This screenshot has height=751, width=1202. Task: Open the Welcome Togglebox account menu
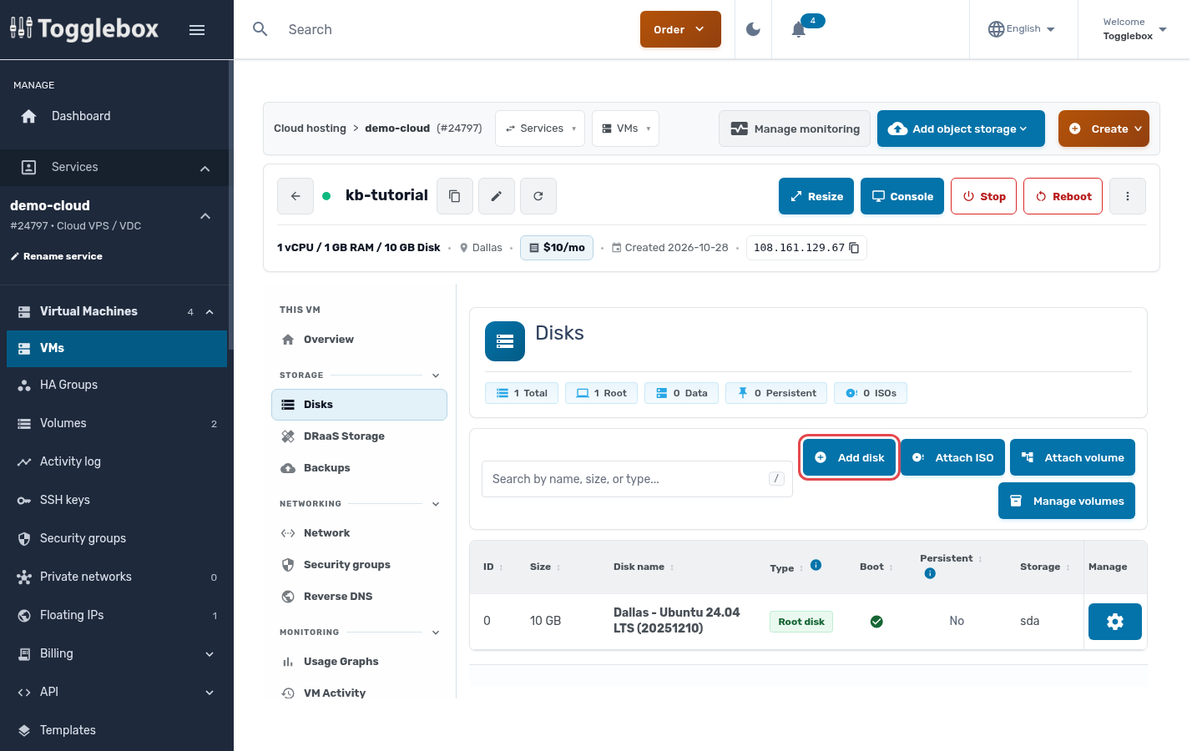pos(1134,29)
